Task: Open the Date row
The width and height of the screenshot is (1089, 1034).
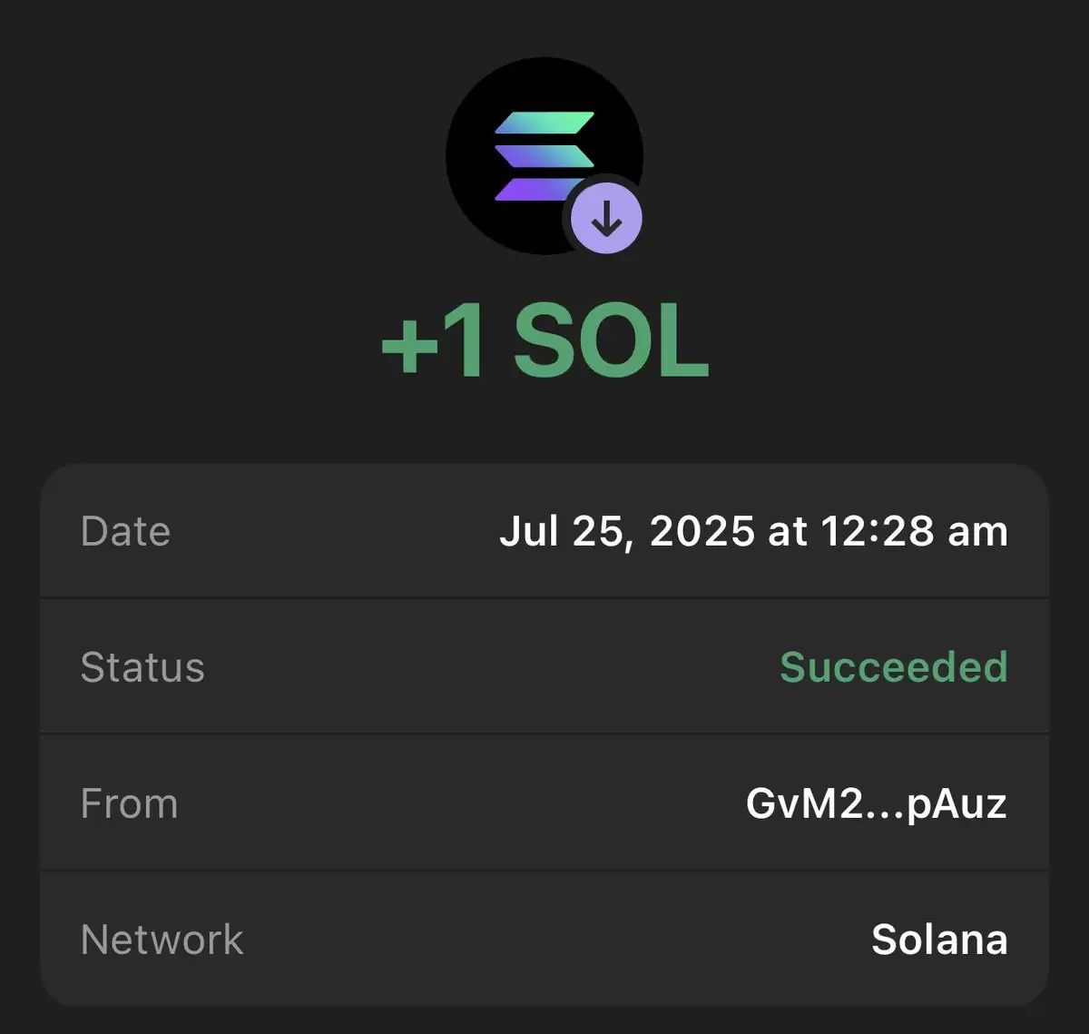Action: [544, 531]
